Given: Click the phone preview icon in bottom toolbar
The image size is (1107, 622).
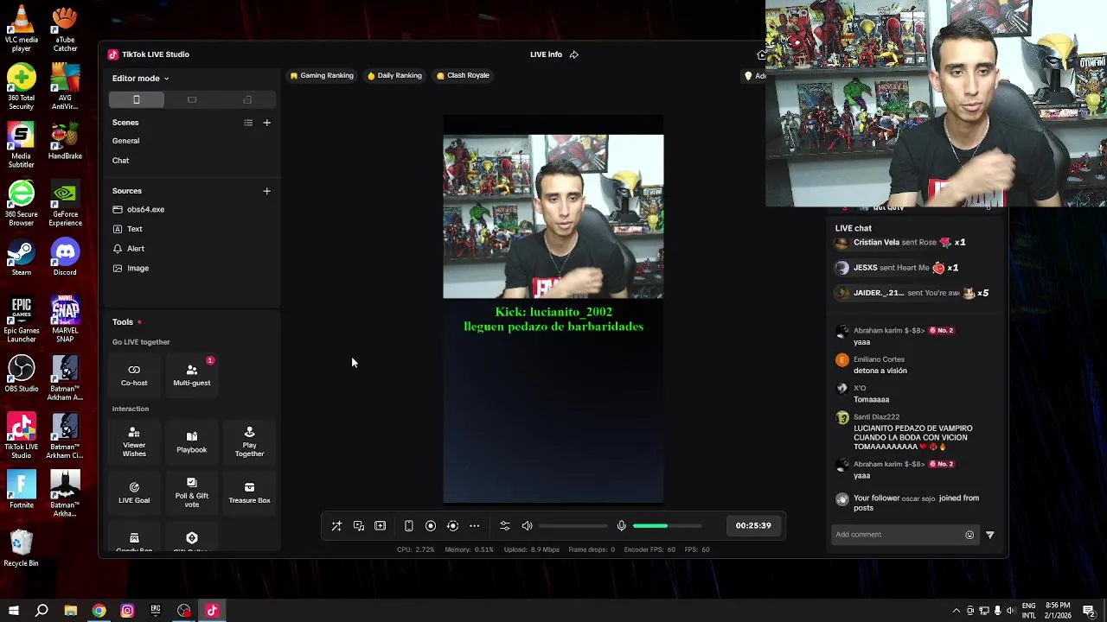Looking at the screenshot, I should (408, 525).
